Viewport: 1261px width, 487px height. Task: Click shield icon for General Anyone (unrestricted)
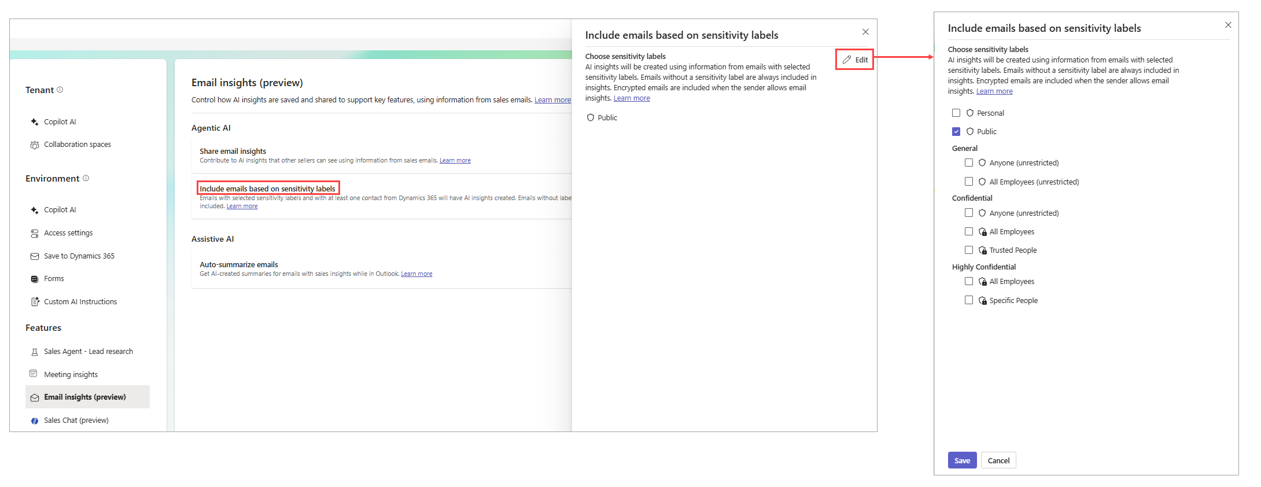pyautogui.click(x=982, y=163)
